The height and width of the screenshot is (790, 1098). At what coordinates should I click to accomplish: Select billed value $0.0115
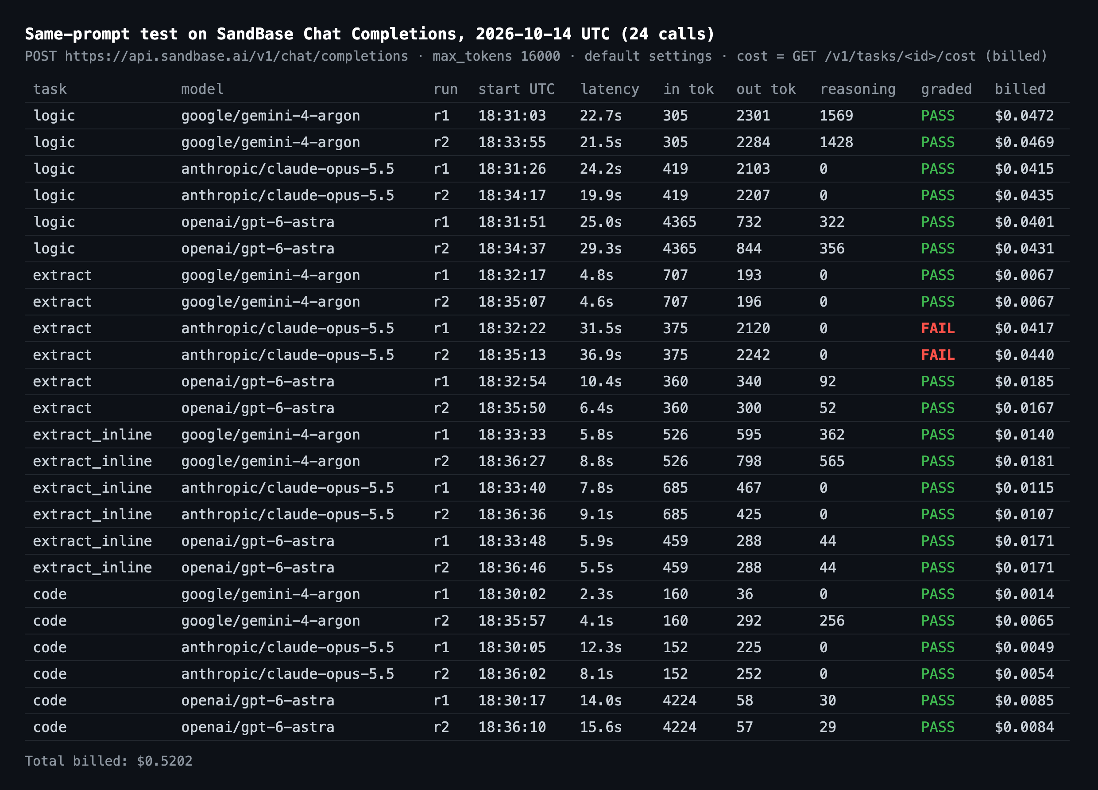tap(1024, 488)
